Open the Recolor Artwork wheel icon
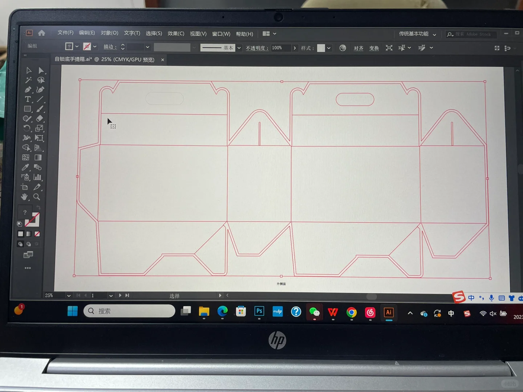 (342, 48)
